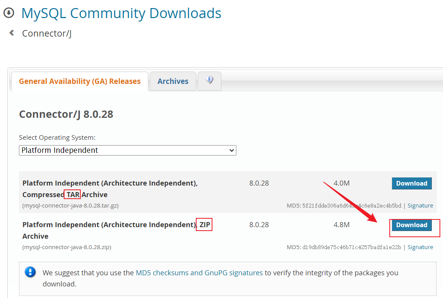Click the back chevron next to Connector/J
The image size is (443, 298).
(12, 33)
